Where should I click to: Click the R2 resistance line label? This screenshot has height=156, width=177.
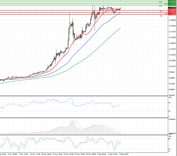point(166,4)
